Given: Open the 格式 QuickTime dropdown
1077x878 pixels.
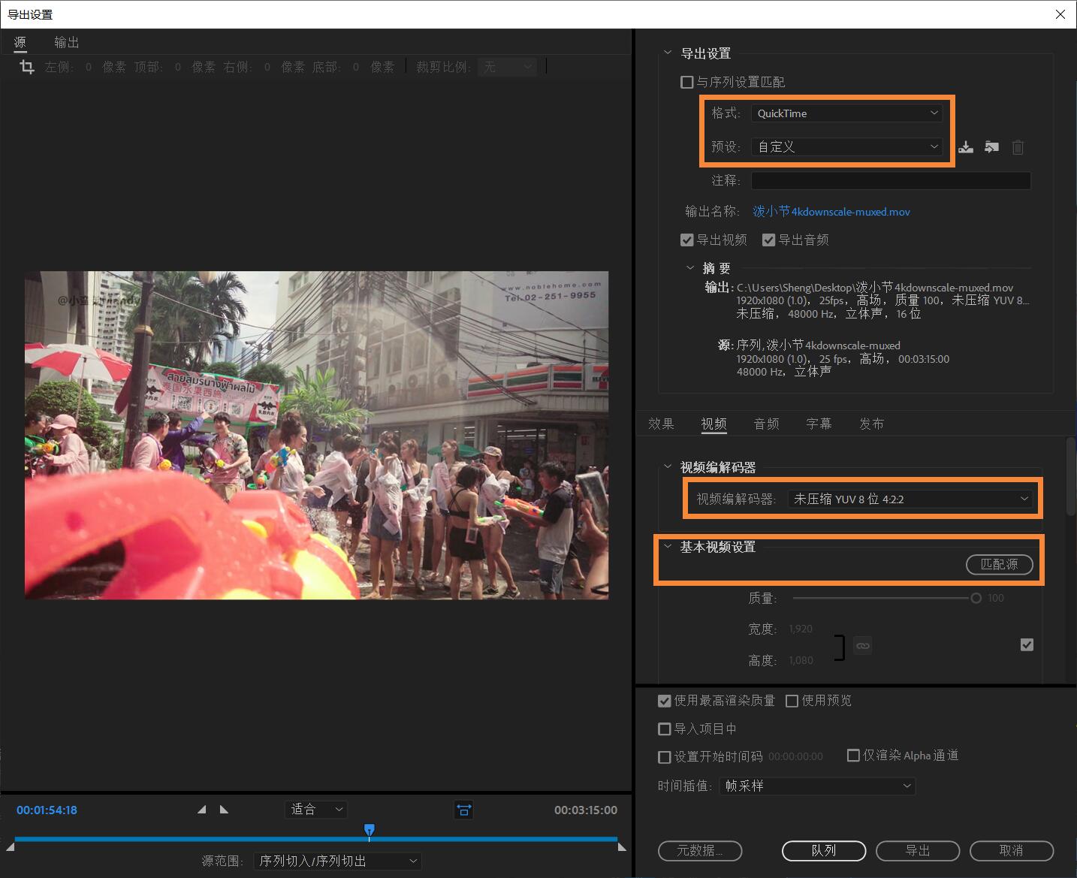Looking at the screenshot, I should (x=846, y=113).
